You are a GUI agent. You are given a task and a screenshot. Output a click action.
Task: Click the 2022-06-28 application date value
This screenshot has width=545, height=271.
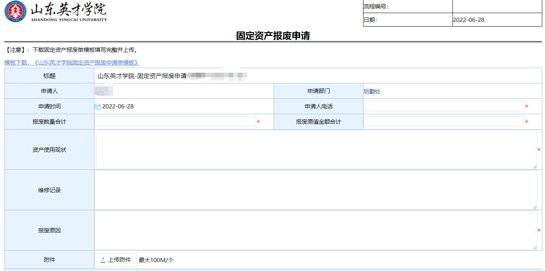118,106
